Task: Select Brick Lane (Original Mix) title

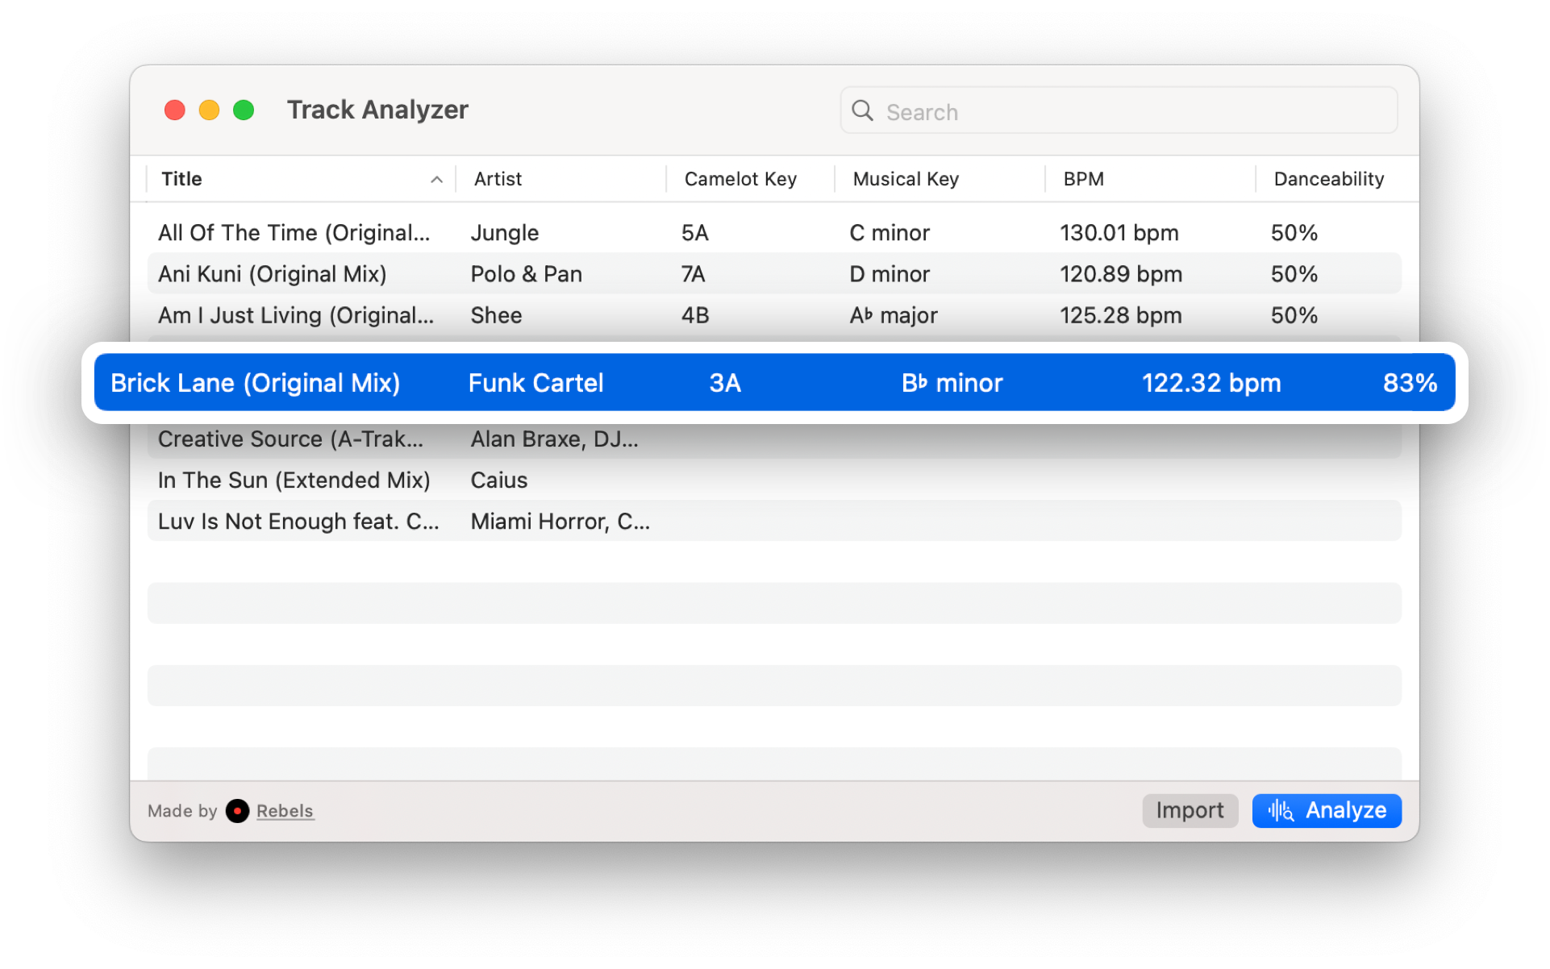Action: 255,382
